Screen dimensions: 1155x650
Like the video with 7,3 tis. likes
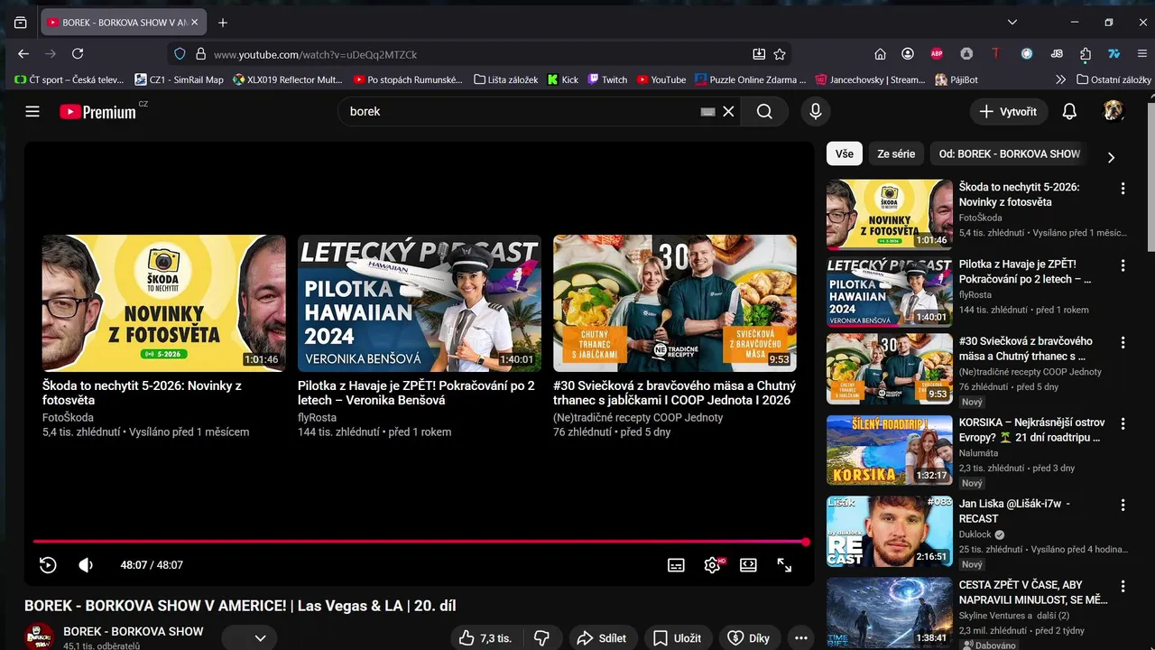(485, 638)
